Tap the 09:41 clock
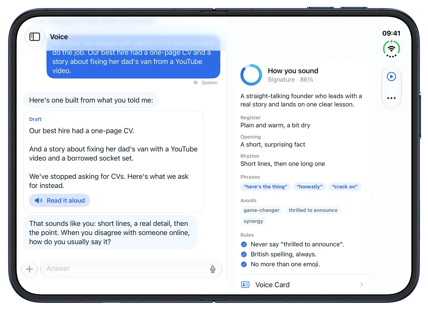The width and height of the screenshot is (428, 311). (x=391, y=33)
